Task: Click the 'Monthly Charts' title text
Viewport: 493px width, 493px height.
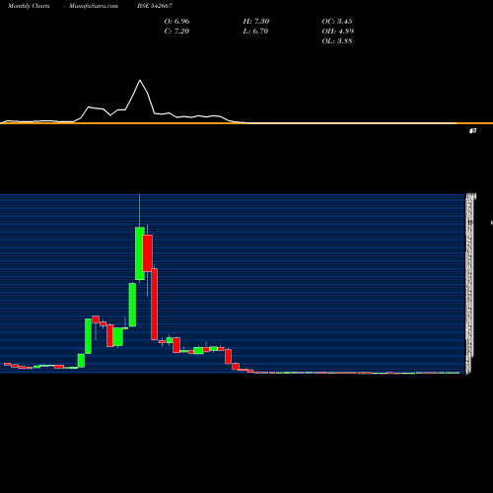Action: click(x=29, y=6)
